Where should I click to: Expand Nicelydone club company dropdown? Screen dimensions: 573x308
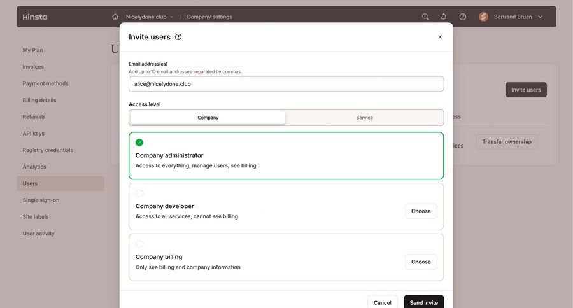(150, 17)
